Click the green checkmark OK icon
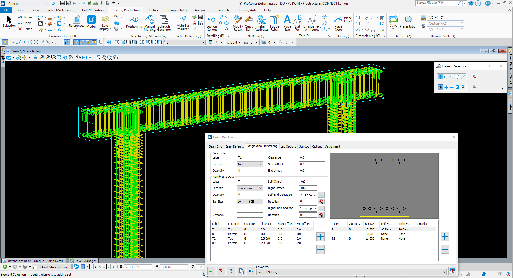This screenshot has width=513, height=278. pyautogui.click(x=211, y=271)
